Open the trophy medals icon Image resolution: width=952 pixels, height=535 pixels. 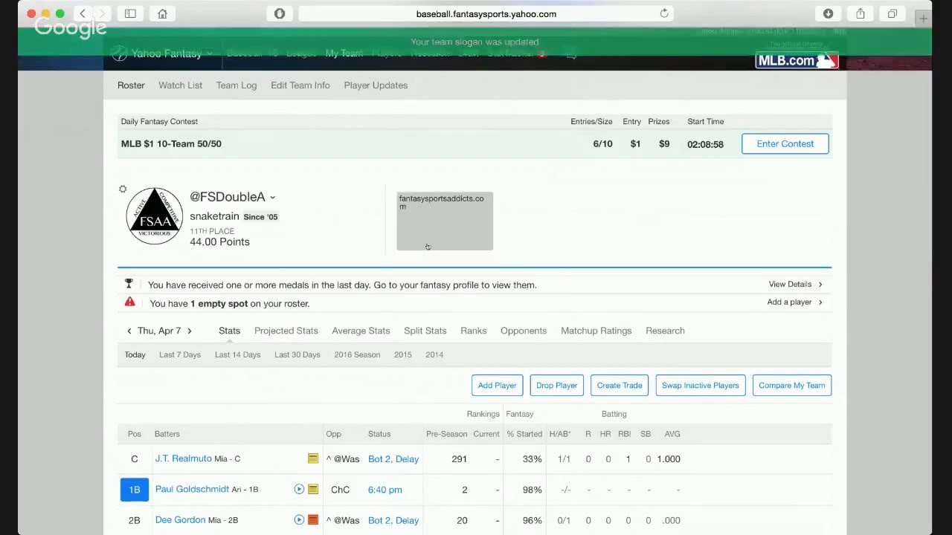pos(129,284)
